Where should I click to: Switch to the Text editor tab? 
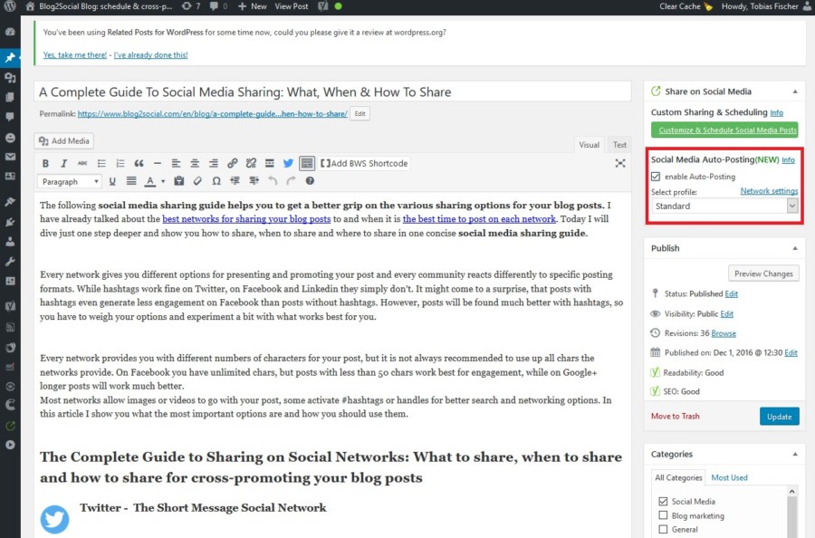coord(619,145)
